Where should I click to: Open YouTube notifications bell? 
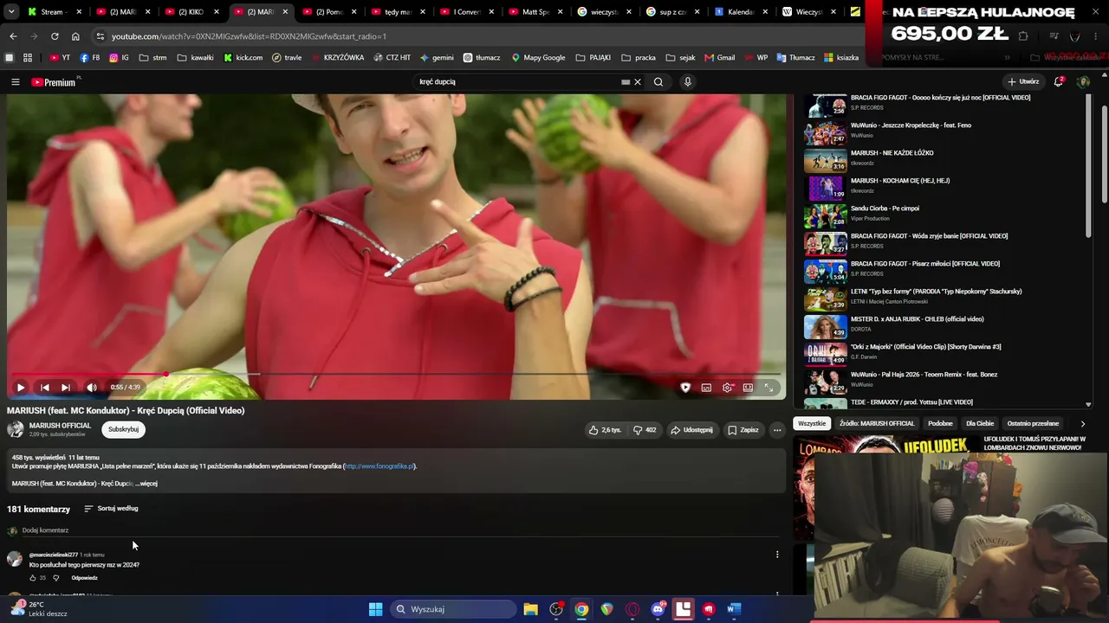click(x=1058, y=82)
